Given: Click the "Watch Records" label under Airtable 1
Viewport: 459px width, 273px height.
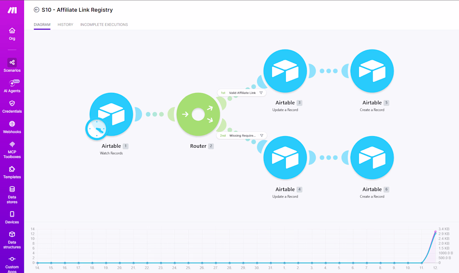Looking at the screenshot, I should point(111,153).
